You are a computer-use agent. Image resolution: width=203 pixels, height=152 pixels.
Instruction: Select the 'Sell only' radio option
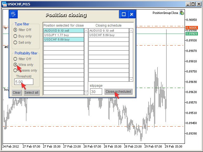15,42
